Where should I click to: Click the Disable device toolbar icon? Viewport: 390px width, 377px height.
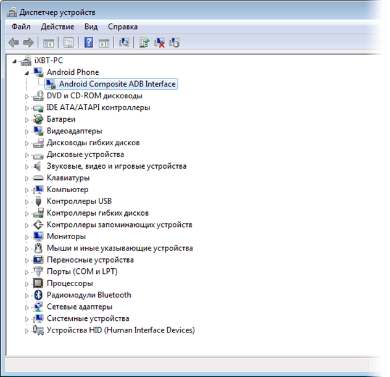(174, 43)
